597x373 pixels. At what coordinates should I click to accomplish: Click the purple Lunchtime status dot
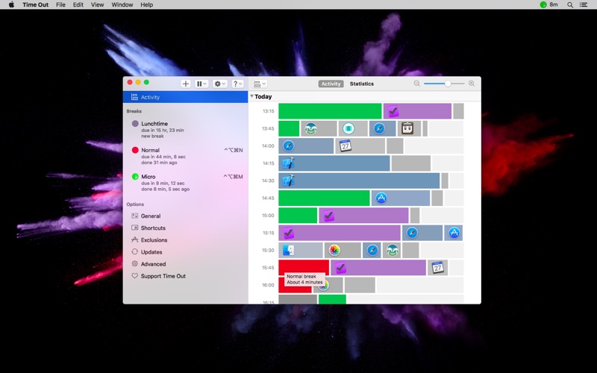pos(135,123)
